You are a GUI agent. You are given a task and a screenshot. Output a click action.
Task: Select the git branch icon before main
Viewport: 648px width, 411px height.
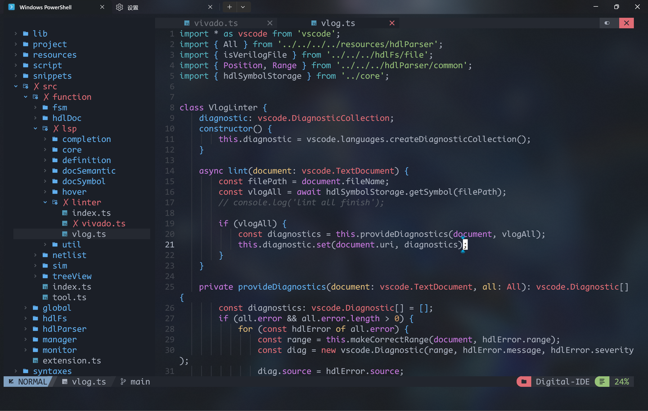(122, 381)
